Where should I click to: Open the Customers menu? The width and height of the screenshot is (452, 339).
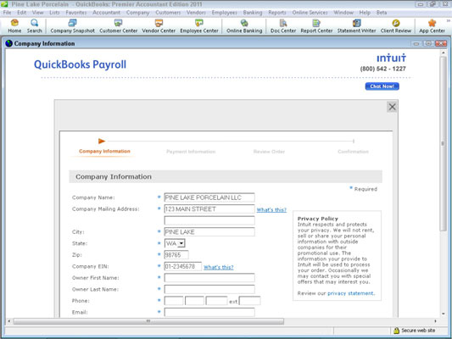[x=168, y=13]
